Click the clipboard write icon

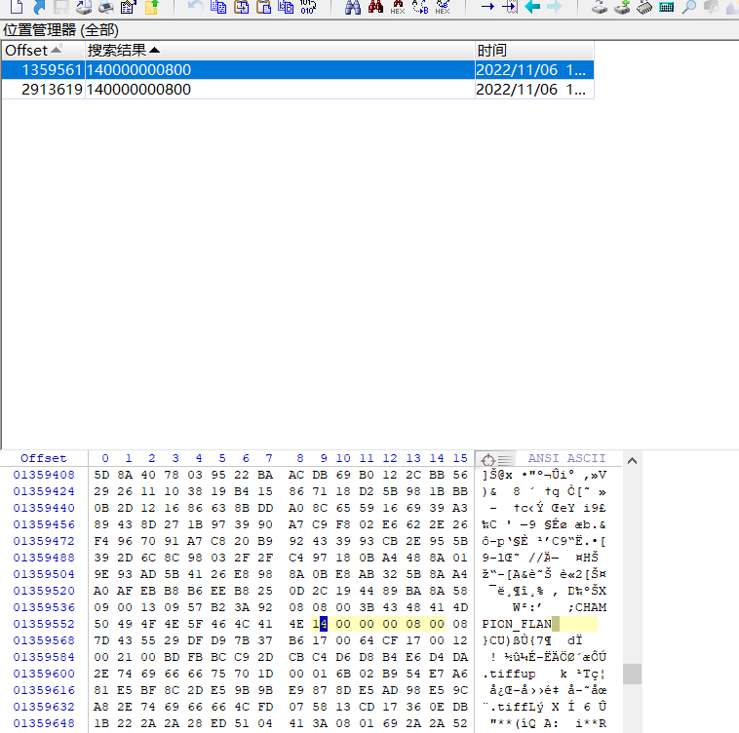tap(242, 7)
